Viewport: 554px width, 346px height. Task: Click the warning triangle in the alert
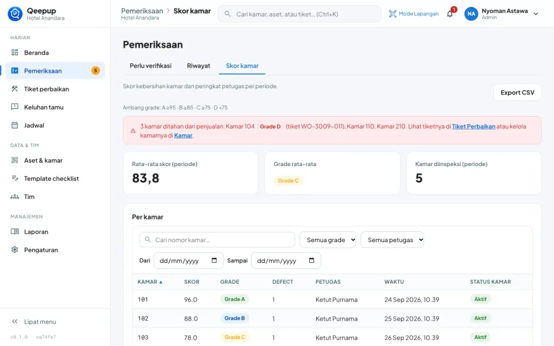tap(133, 131)
